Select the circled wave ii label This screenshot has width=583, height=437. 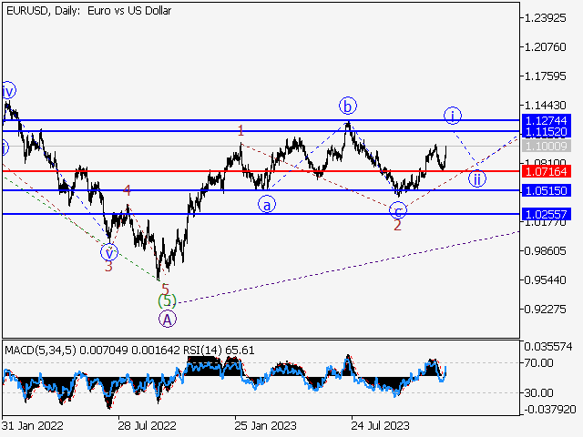(x=477, y=178)
